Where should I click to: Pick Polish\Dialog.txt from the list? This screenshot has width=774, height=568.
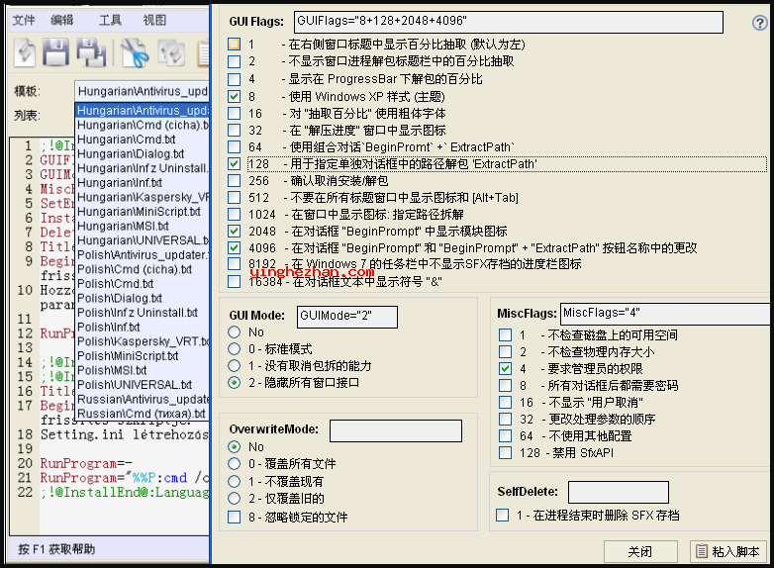click(143, 298)
